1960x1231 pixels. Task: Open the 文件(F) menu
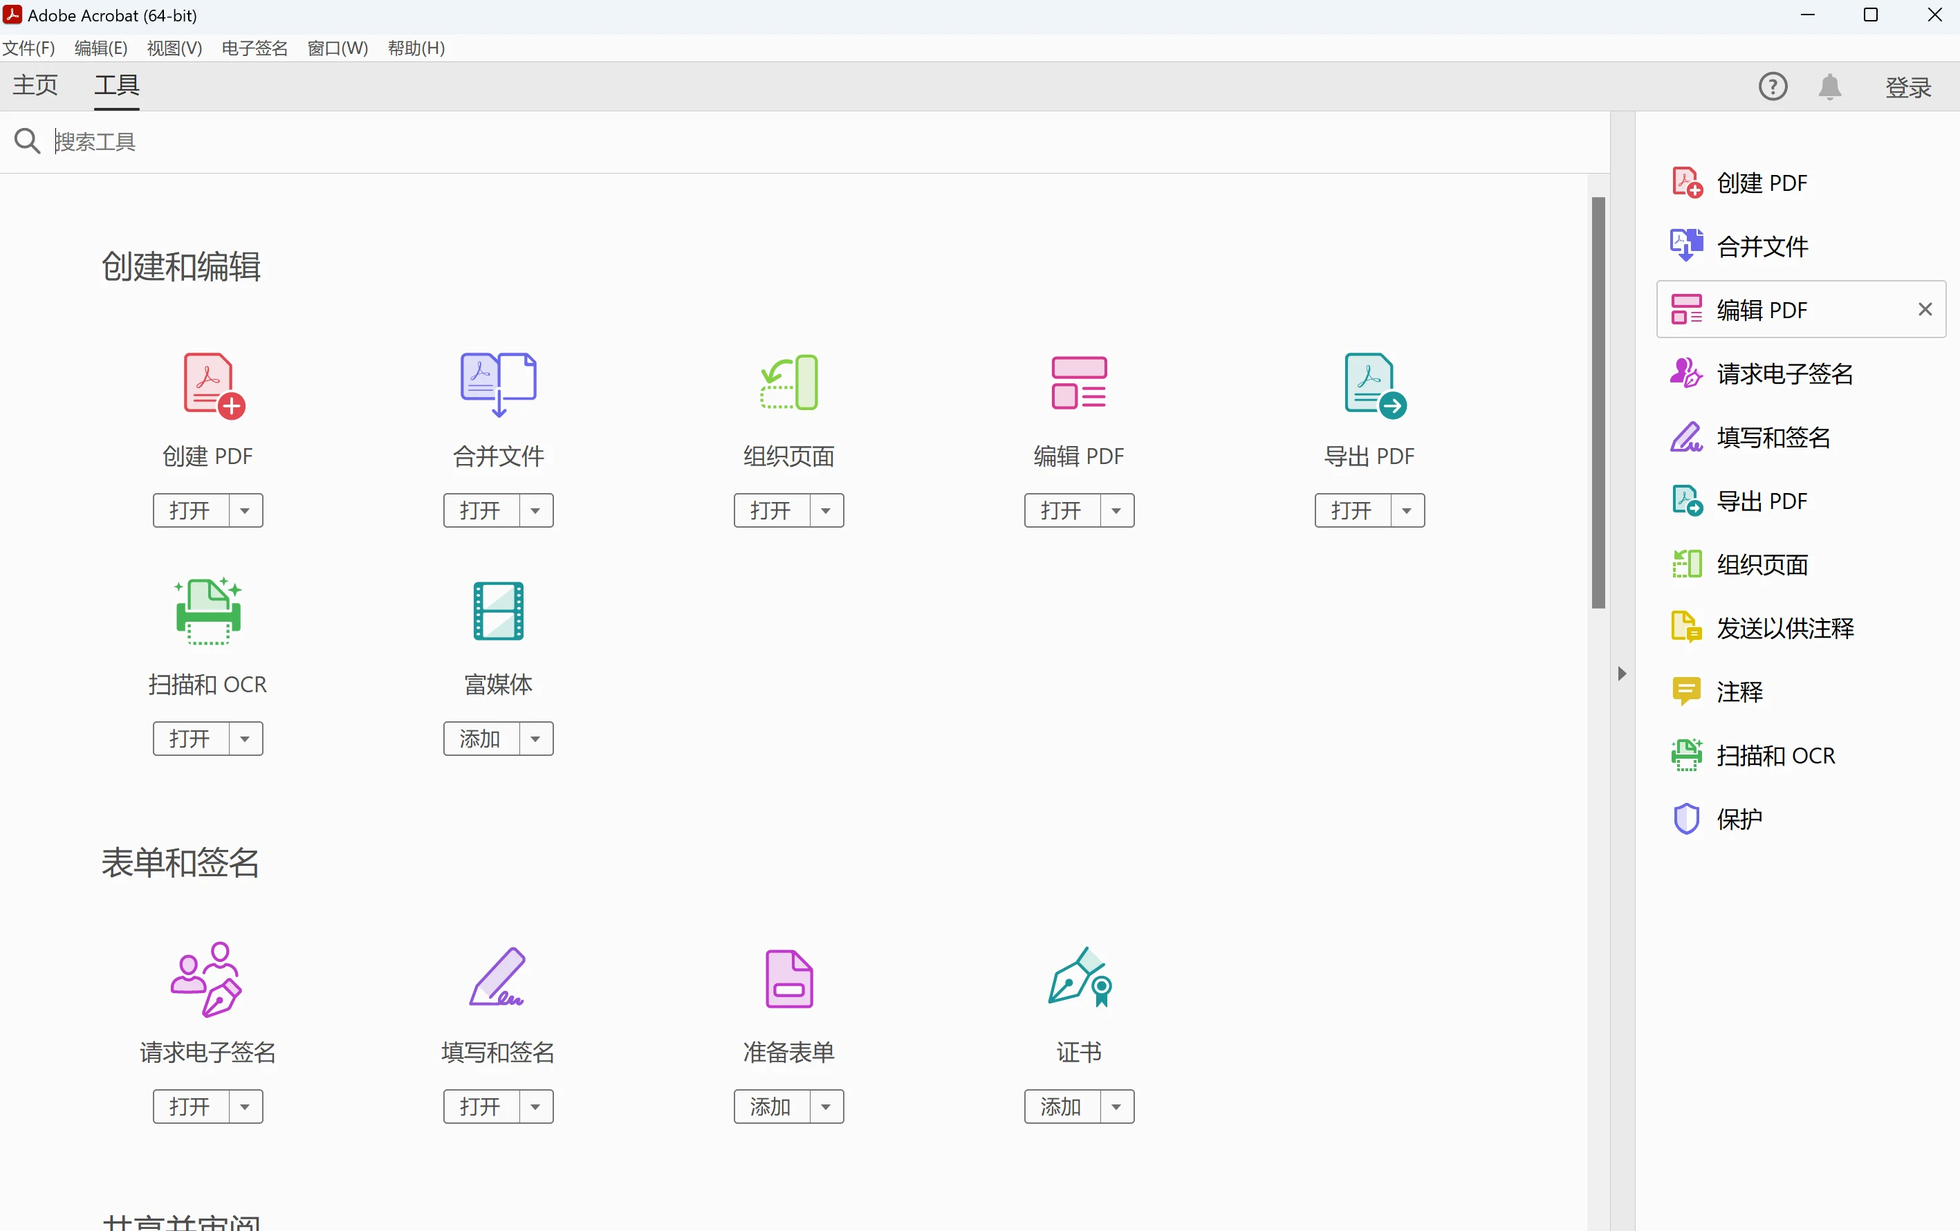(28, 48)
